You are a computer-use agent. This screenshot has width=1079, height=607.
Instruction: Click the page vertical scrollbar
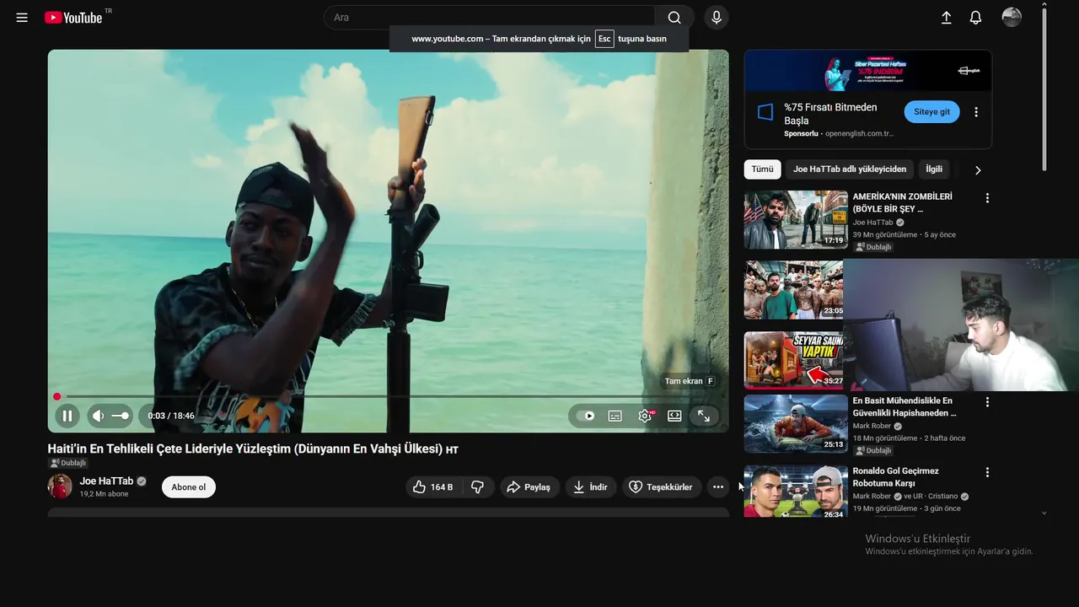click(1044, 89)
